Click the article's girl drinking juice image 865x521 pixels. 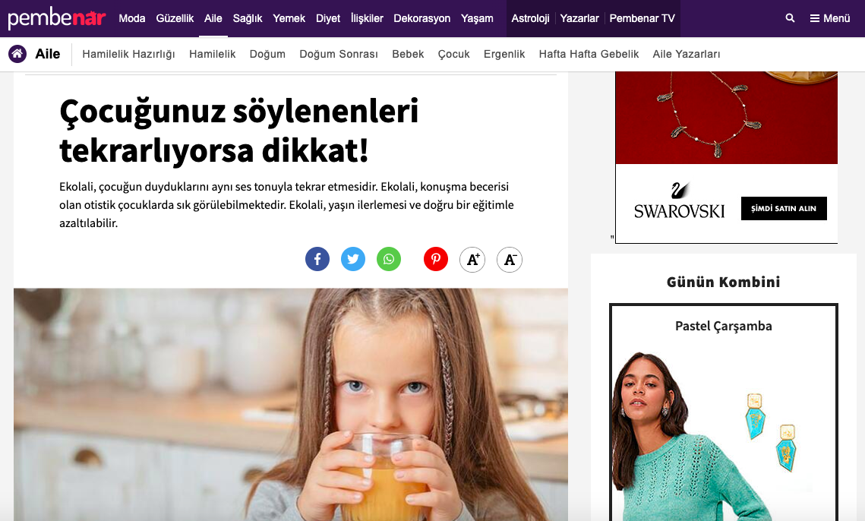[x=291, y=405]
